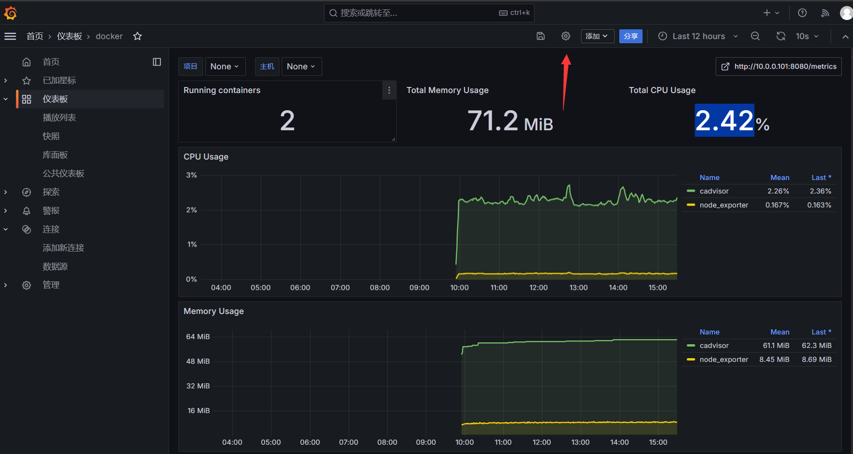Viewport: 853px width, 454px height.
Task: Expand the 管理 sidebar section
Action: coord(6,285)
